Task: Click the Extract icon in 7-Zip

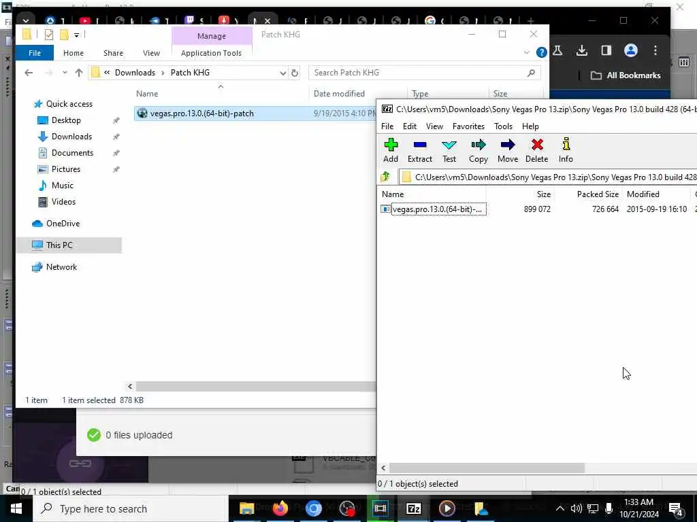Action: 419,150
